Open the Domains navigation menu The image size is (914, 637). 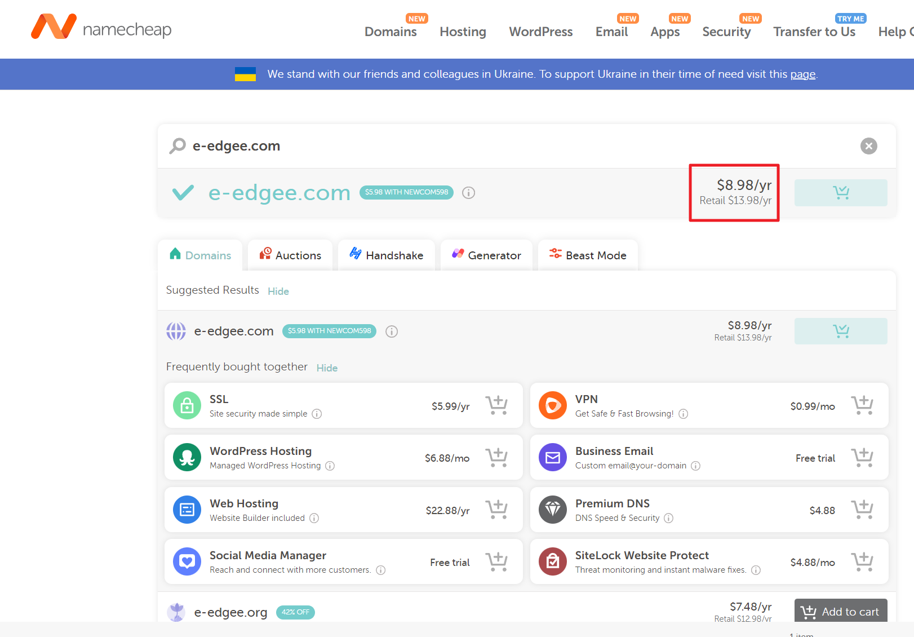coord(391,32)
